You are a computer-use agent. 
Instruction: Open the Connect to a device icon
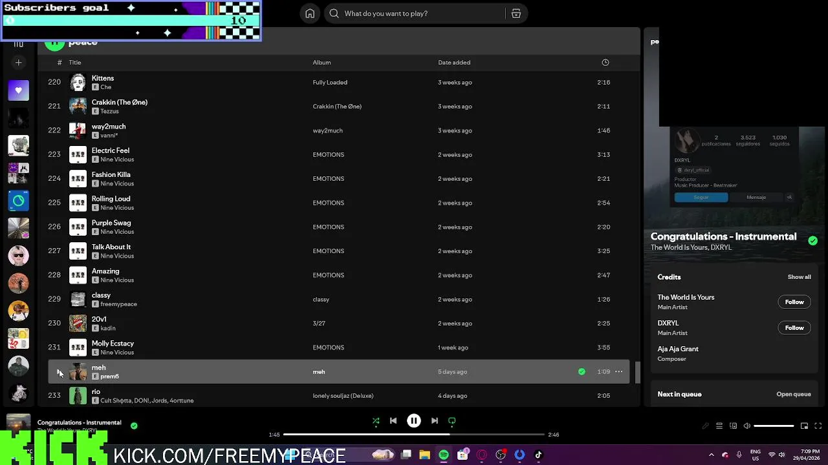click(733, 426)
